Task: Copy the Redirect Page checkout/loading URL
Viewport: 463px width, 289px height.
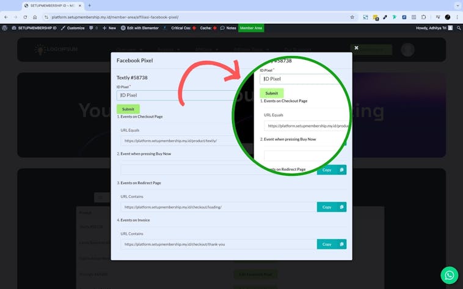Action: pyautogui.click(x=331, y=207)
